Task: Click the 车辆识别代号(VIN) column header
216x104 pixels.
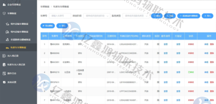Action: (129, 36)
